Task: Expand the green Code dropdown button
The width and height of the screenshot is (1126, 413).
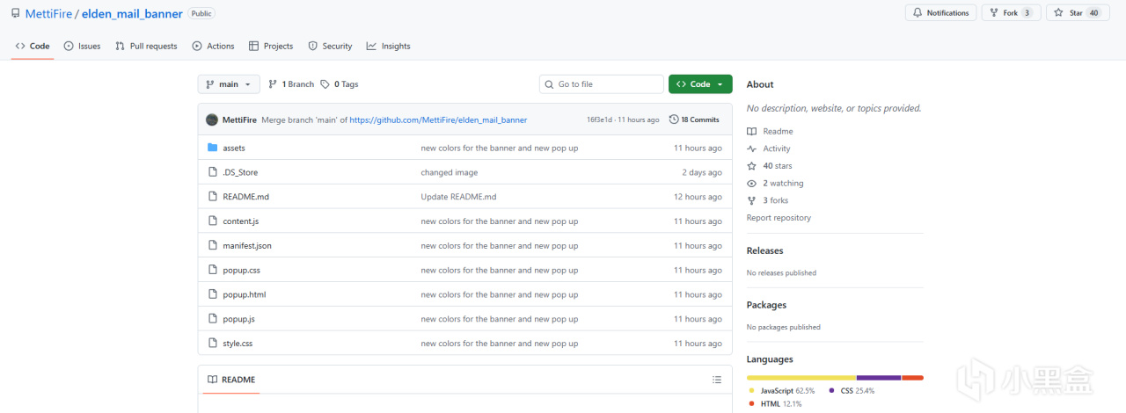Action: pos(700,84)
